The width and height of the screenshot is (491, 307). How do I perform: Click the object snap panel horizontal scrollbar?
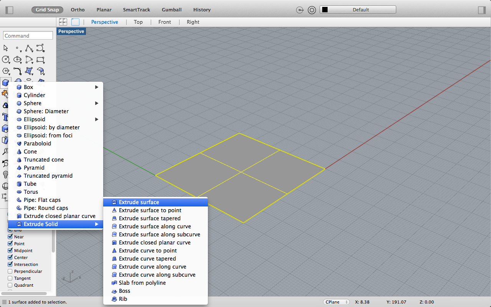(24, 294)
